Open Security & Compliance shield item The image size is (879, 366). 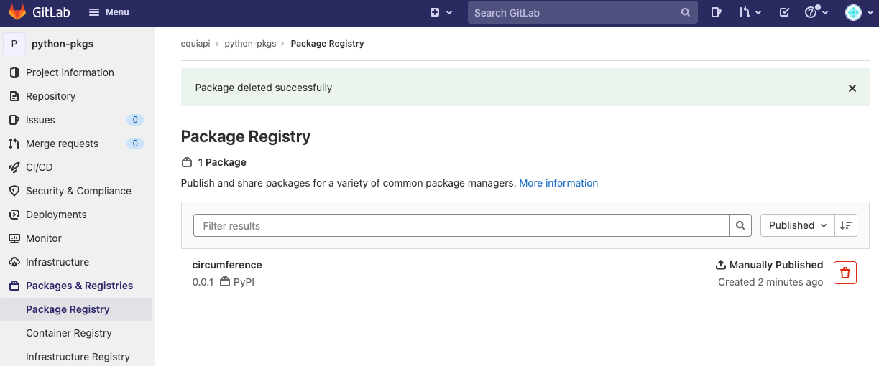78,191
